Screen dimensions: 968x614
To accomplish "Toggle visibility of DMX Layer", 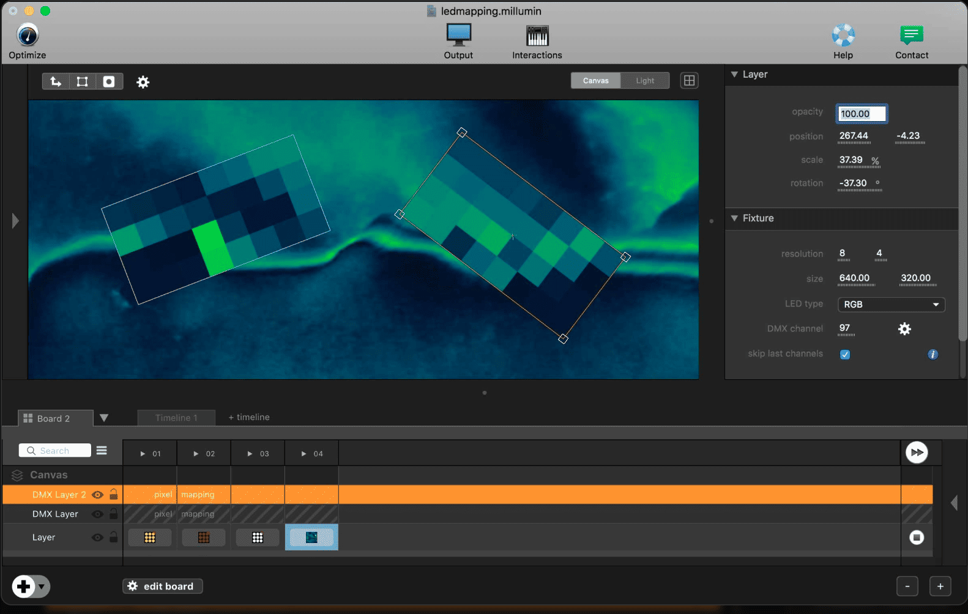I will [97, 514].
